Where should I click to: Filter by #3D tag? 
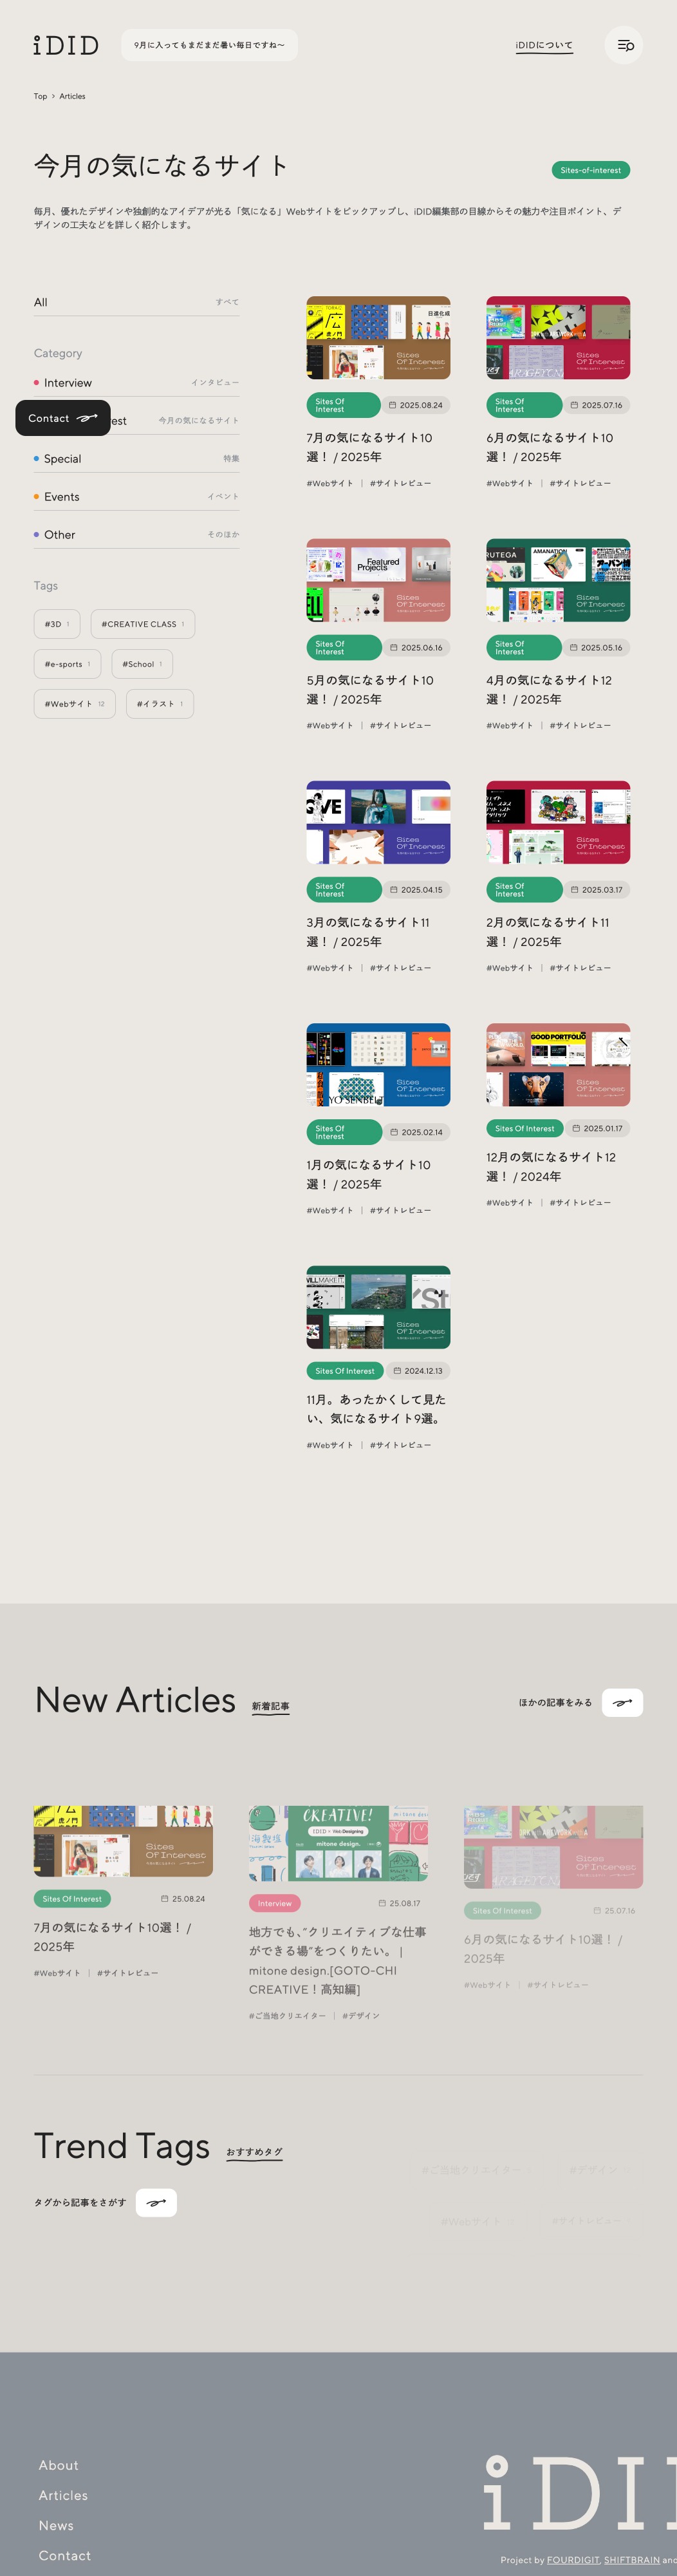tap(57, 624)
